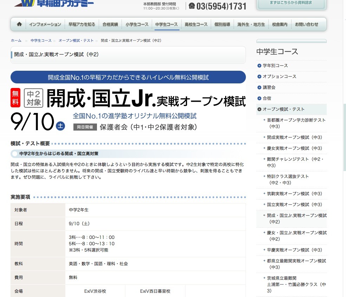Open the インフォメーション menu item

(x=45, y=25)
